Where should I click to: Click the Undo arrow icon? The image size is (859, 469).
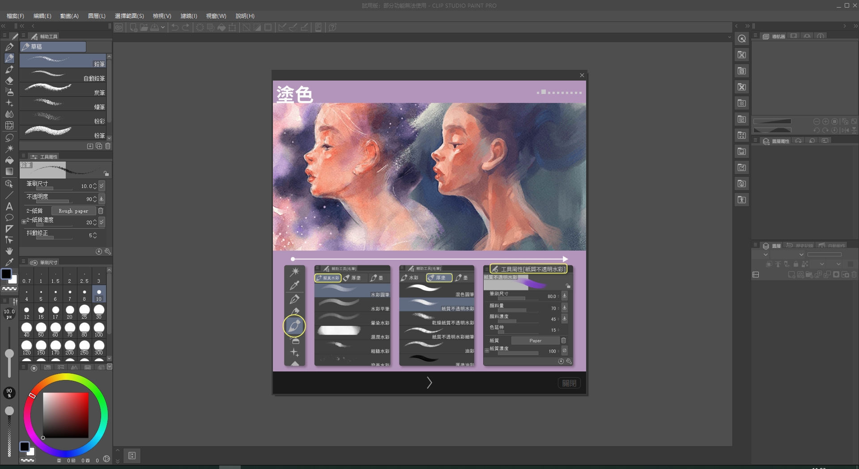(x=175, y=27)
